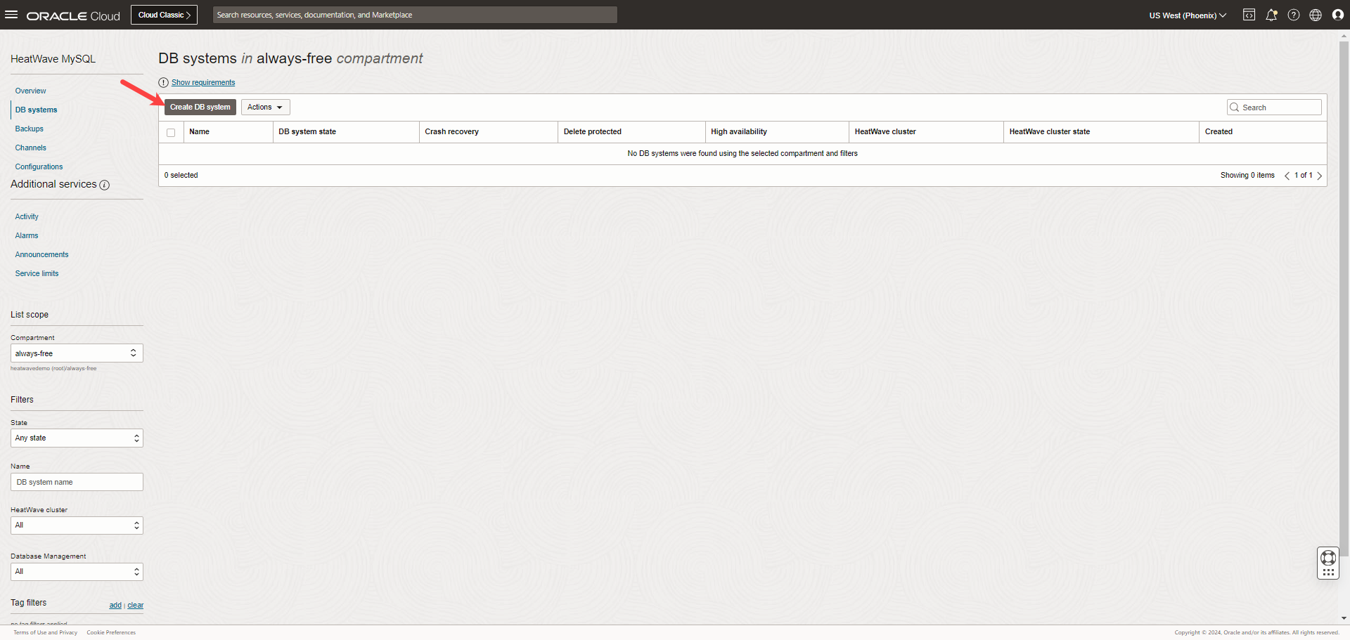Select DB systems in the sidebar
The image size is (1350, 640).
[37, 110]
